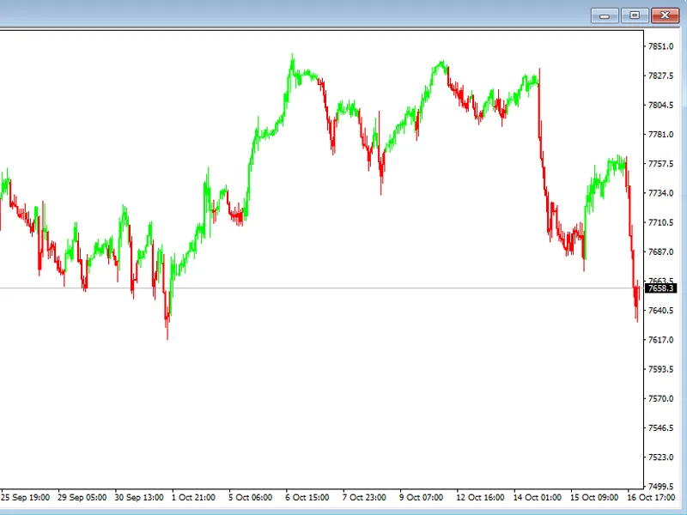Select price level 7734.0 on the scale
The image size is (687, 515).
pos(660,193)
